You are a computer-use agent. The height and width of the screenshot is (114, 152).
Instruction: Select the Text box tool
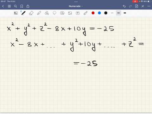click(78, 13)
